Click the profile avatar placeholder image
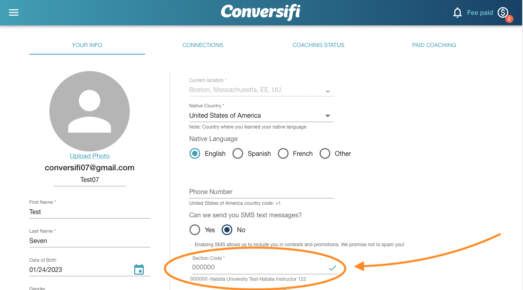This screenshot has width=523, height=290. point(90,111)
